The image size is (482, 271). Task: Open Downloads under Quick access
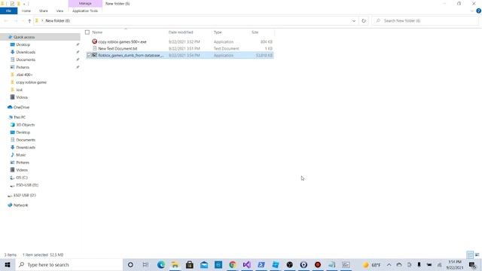(x=26, y=52)
